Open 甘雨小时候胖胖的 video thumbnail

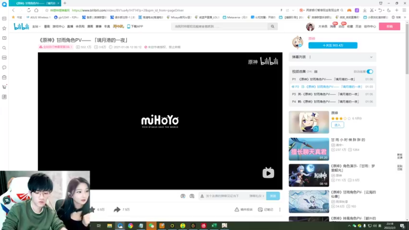pyautogui.click(x=309, y=149)
